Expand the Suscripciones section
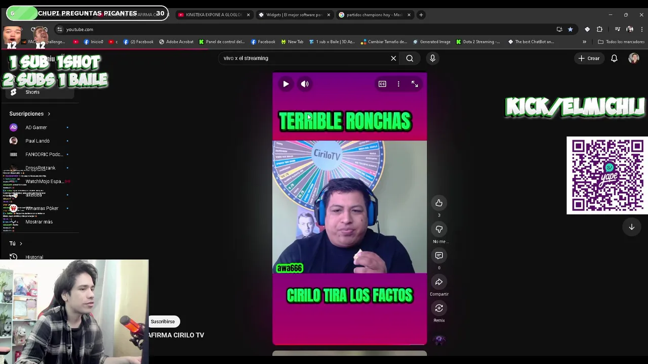Image resolution: width=648 pixels, height=364 pixels. click(x=30, y=114)
